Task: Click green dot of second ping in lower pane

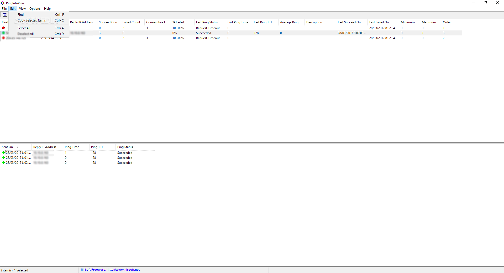Action: coord(3,157)
